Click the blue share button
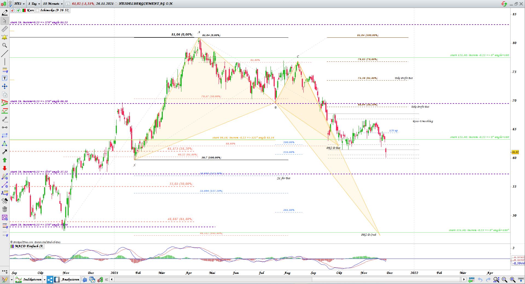This screenshot has width=525, height=284. 50,280
